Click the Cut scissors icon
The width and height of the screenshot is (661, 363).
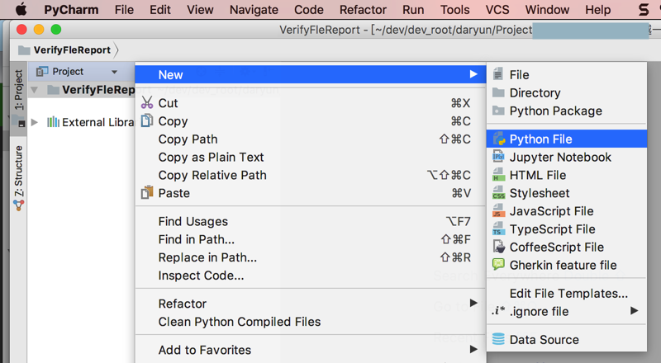[147, 103]
